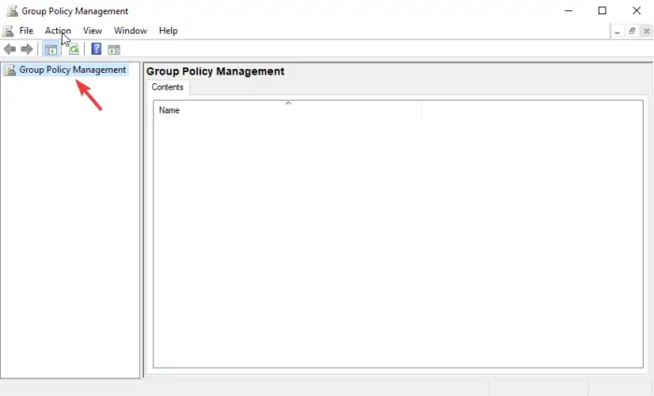Click the Refresh toolbar icon
Image resolution: width=654 pixels, height=396 pixels.
[74, 49]
